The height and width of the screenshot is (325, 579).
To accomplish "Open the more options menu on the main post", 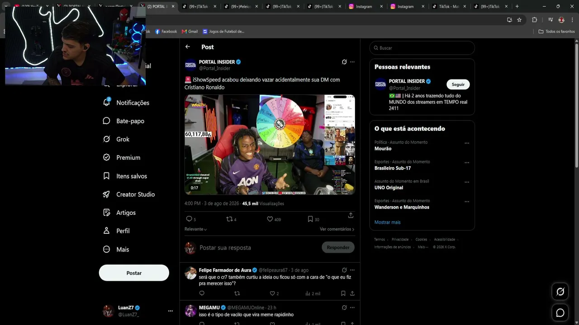I will pos(352,62).
